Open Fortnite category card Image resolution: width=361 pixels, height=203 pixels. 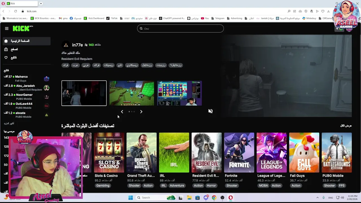click(239, 153)
